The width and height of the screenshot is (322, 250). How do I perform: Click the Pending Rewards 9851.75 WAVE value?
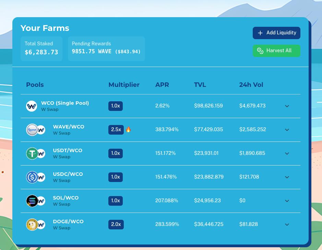[106, 52]
